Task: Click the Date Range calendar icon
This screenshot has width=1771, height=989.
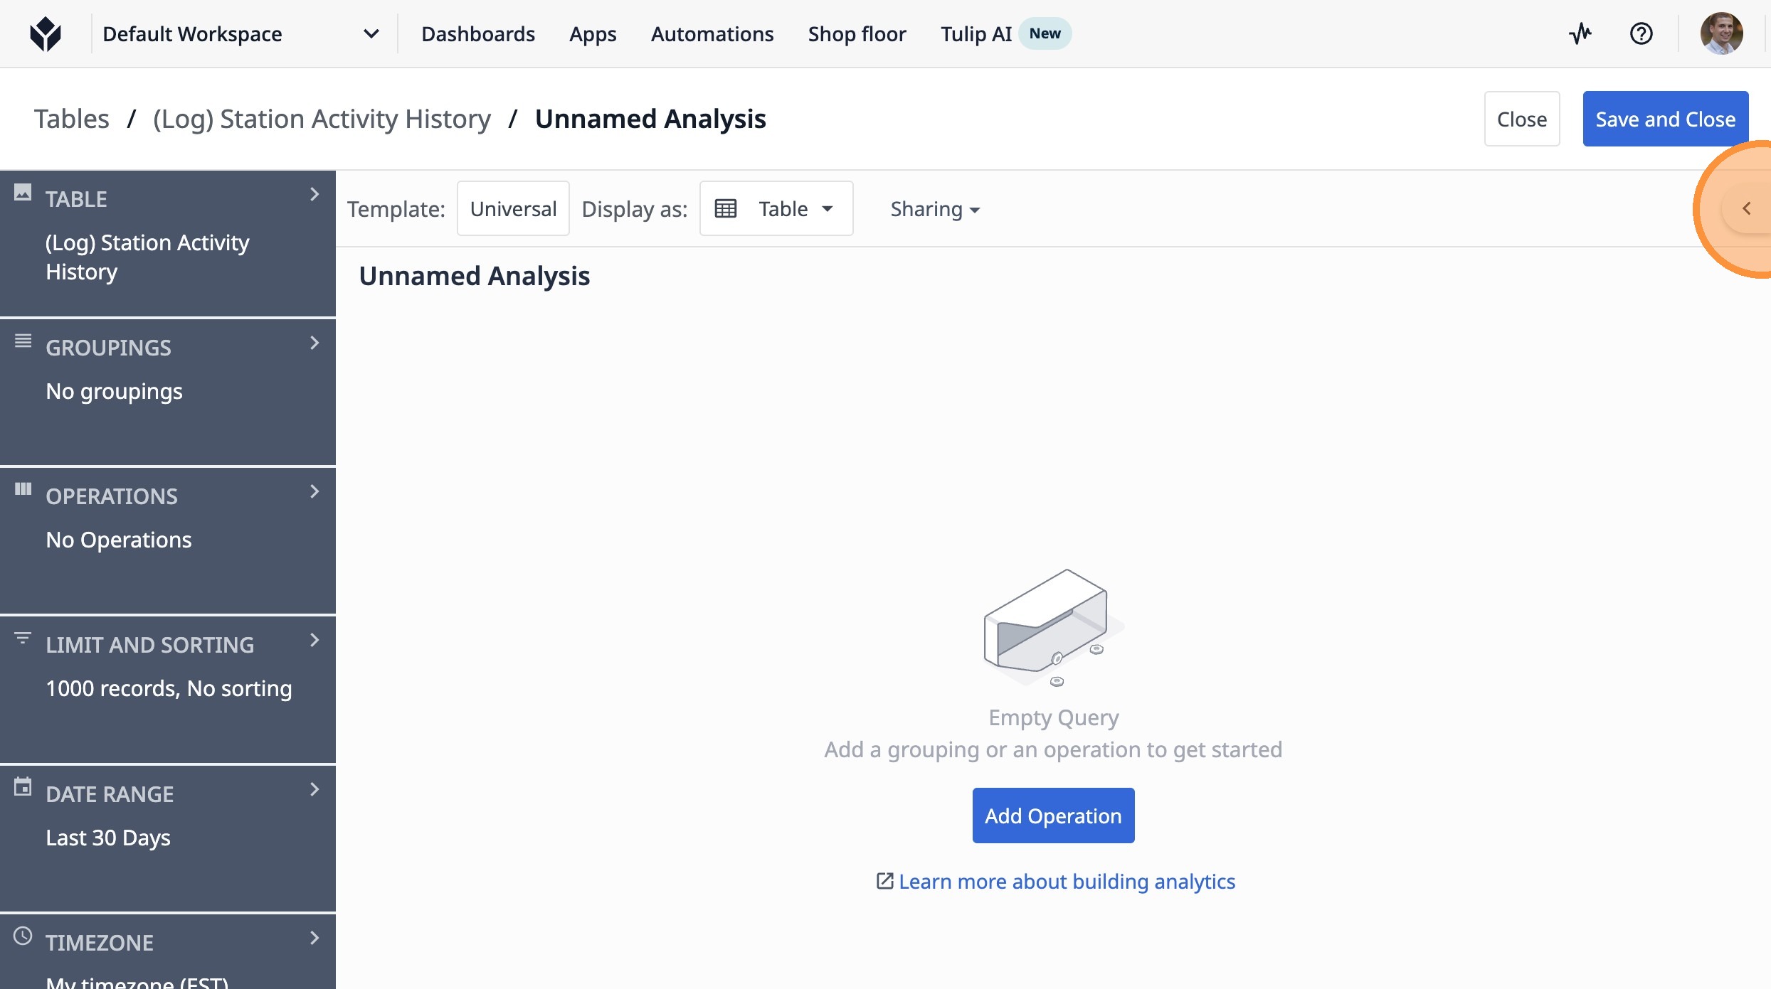Action: [x=23, y=787]
